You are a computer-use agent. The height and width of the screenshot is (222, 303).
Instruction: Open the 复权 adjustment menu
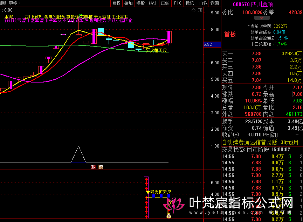(116, 3)
